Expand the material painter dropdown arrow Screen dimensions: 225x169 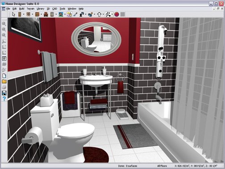[95, 14]
